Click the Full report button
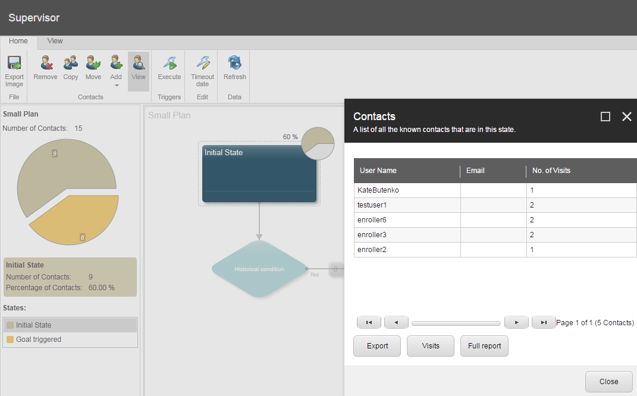The width and height of the screenshot is (637, 396). tap(484, 346)
